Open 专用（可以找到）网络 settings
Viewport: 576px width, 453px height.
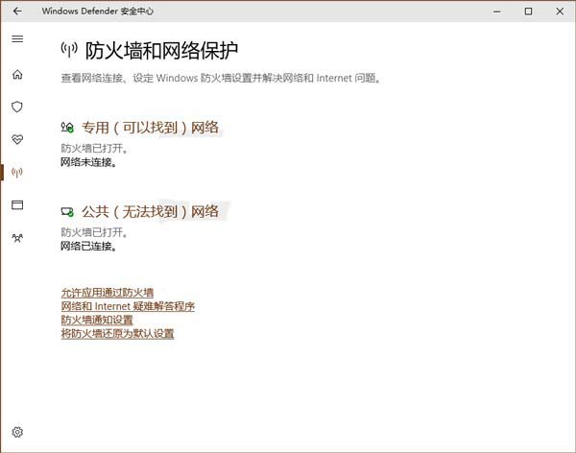tap(151, 128)
